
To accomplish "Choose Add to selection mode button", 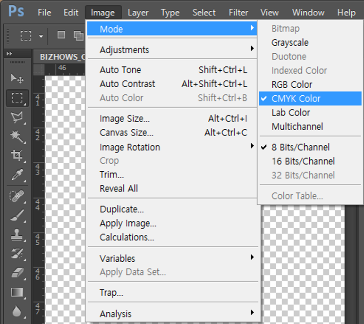I will [78, 35].
